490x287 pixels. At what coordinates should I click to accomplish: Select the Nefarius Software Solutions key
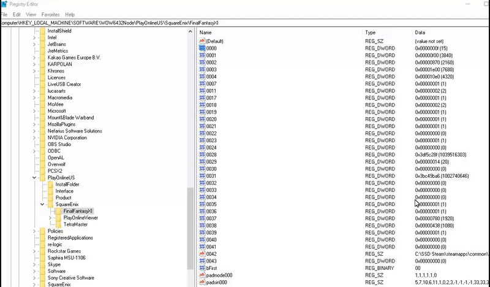[x=75, y=131]
